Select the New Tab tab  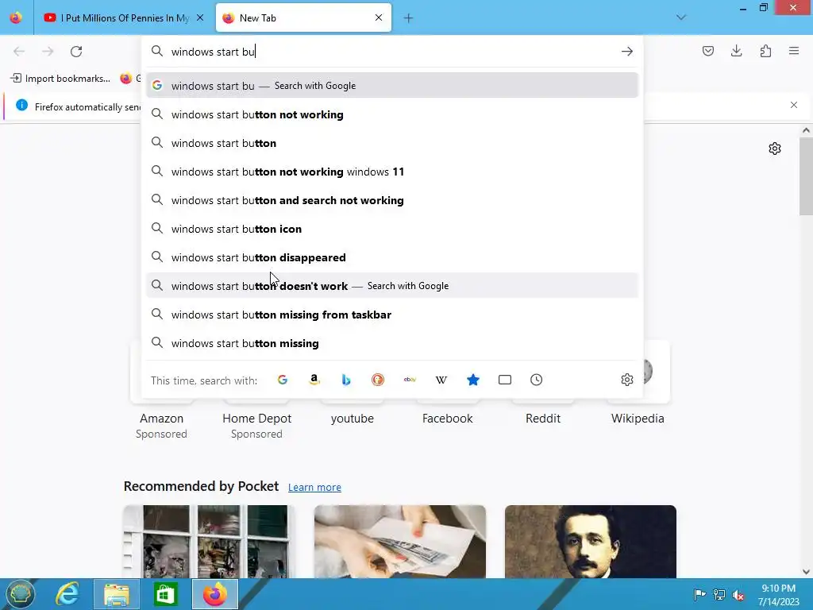click(303, 18)
